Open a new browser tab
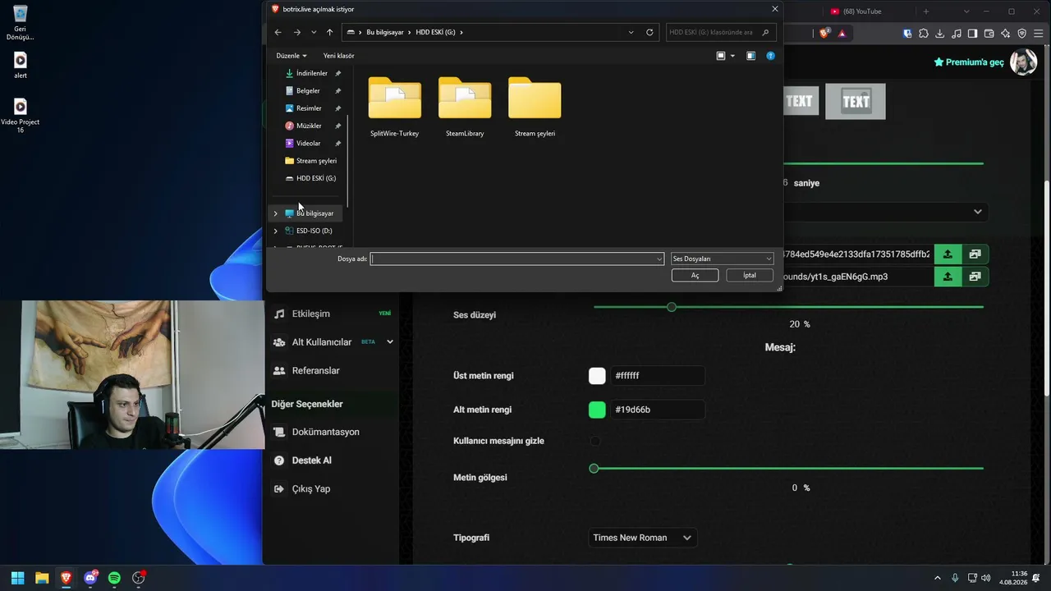 pyautogui.click(x=926, y=11)
